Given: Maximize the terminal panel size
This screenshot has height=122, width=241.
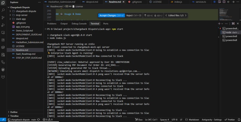Looking at the screenshot, I should [x=233, y=24].
